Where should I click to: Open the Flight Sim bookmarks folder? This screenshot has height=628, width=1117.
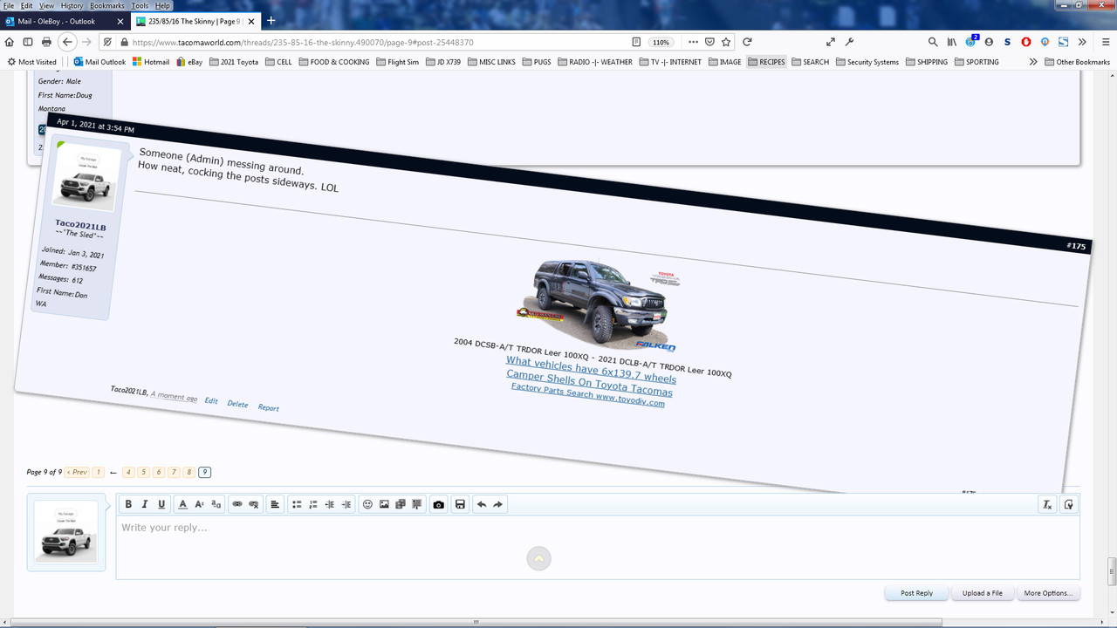tap(397, 62)
